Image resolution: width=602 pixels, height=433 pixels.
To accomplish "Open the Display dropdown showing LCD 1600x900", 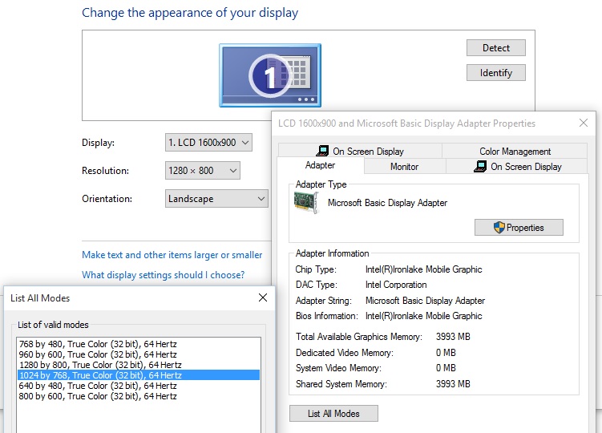I will pyautogui.click(x=208, y=143).
